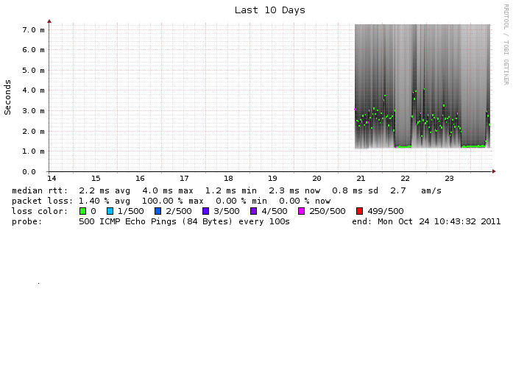This screenshot has height=375, width=513.
Task: Click the light blue 1/500 loss swatch
Action: (110, 211)
